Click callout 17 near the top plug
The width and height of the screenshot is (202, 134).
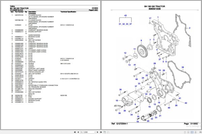(150, 18)
